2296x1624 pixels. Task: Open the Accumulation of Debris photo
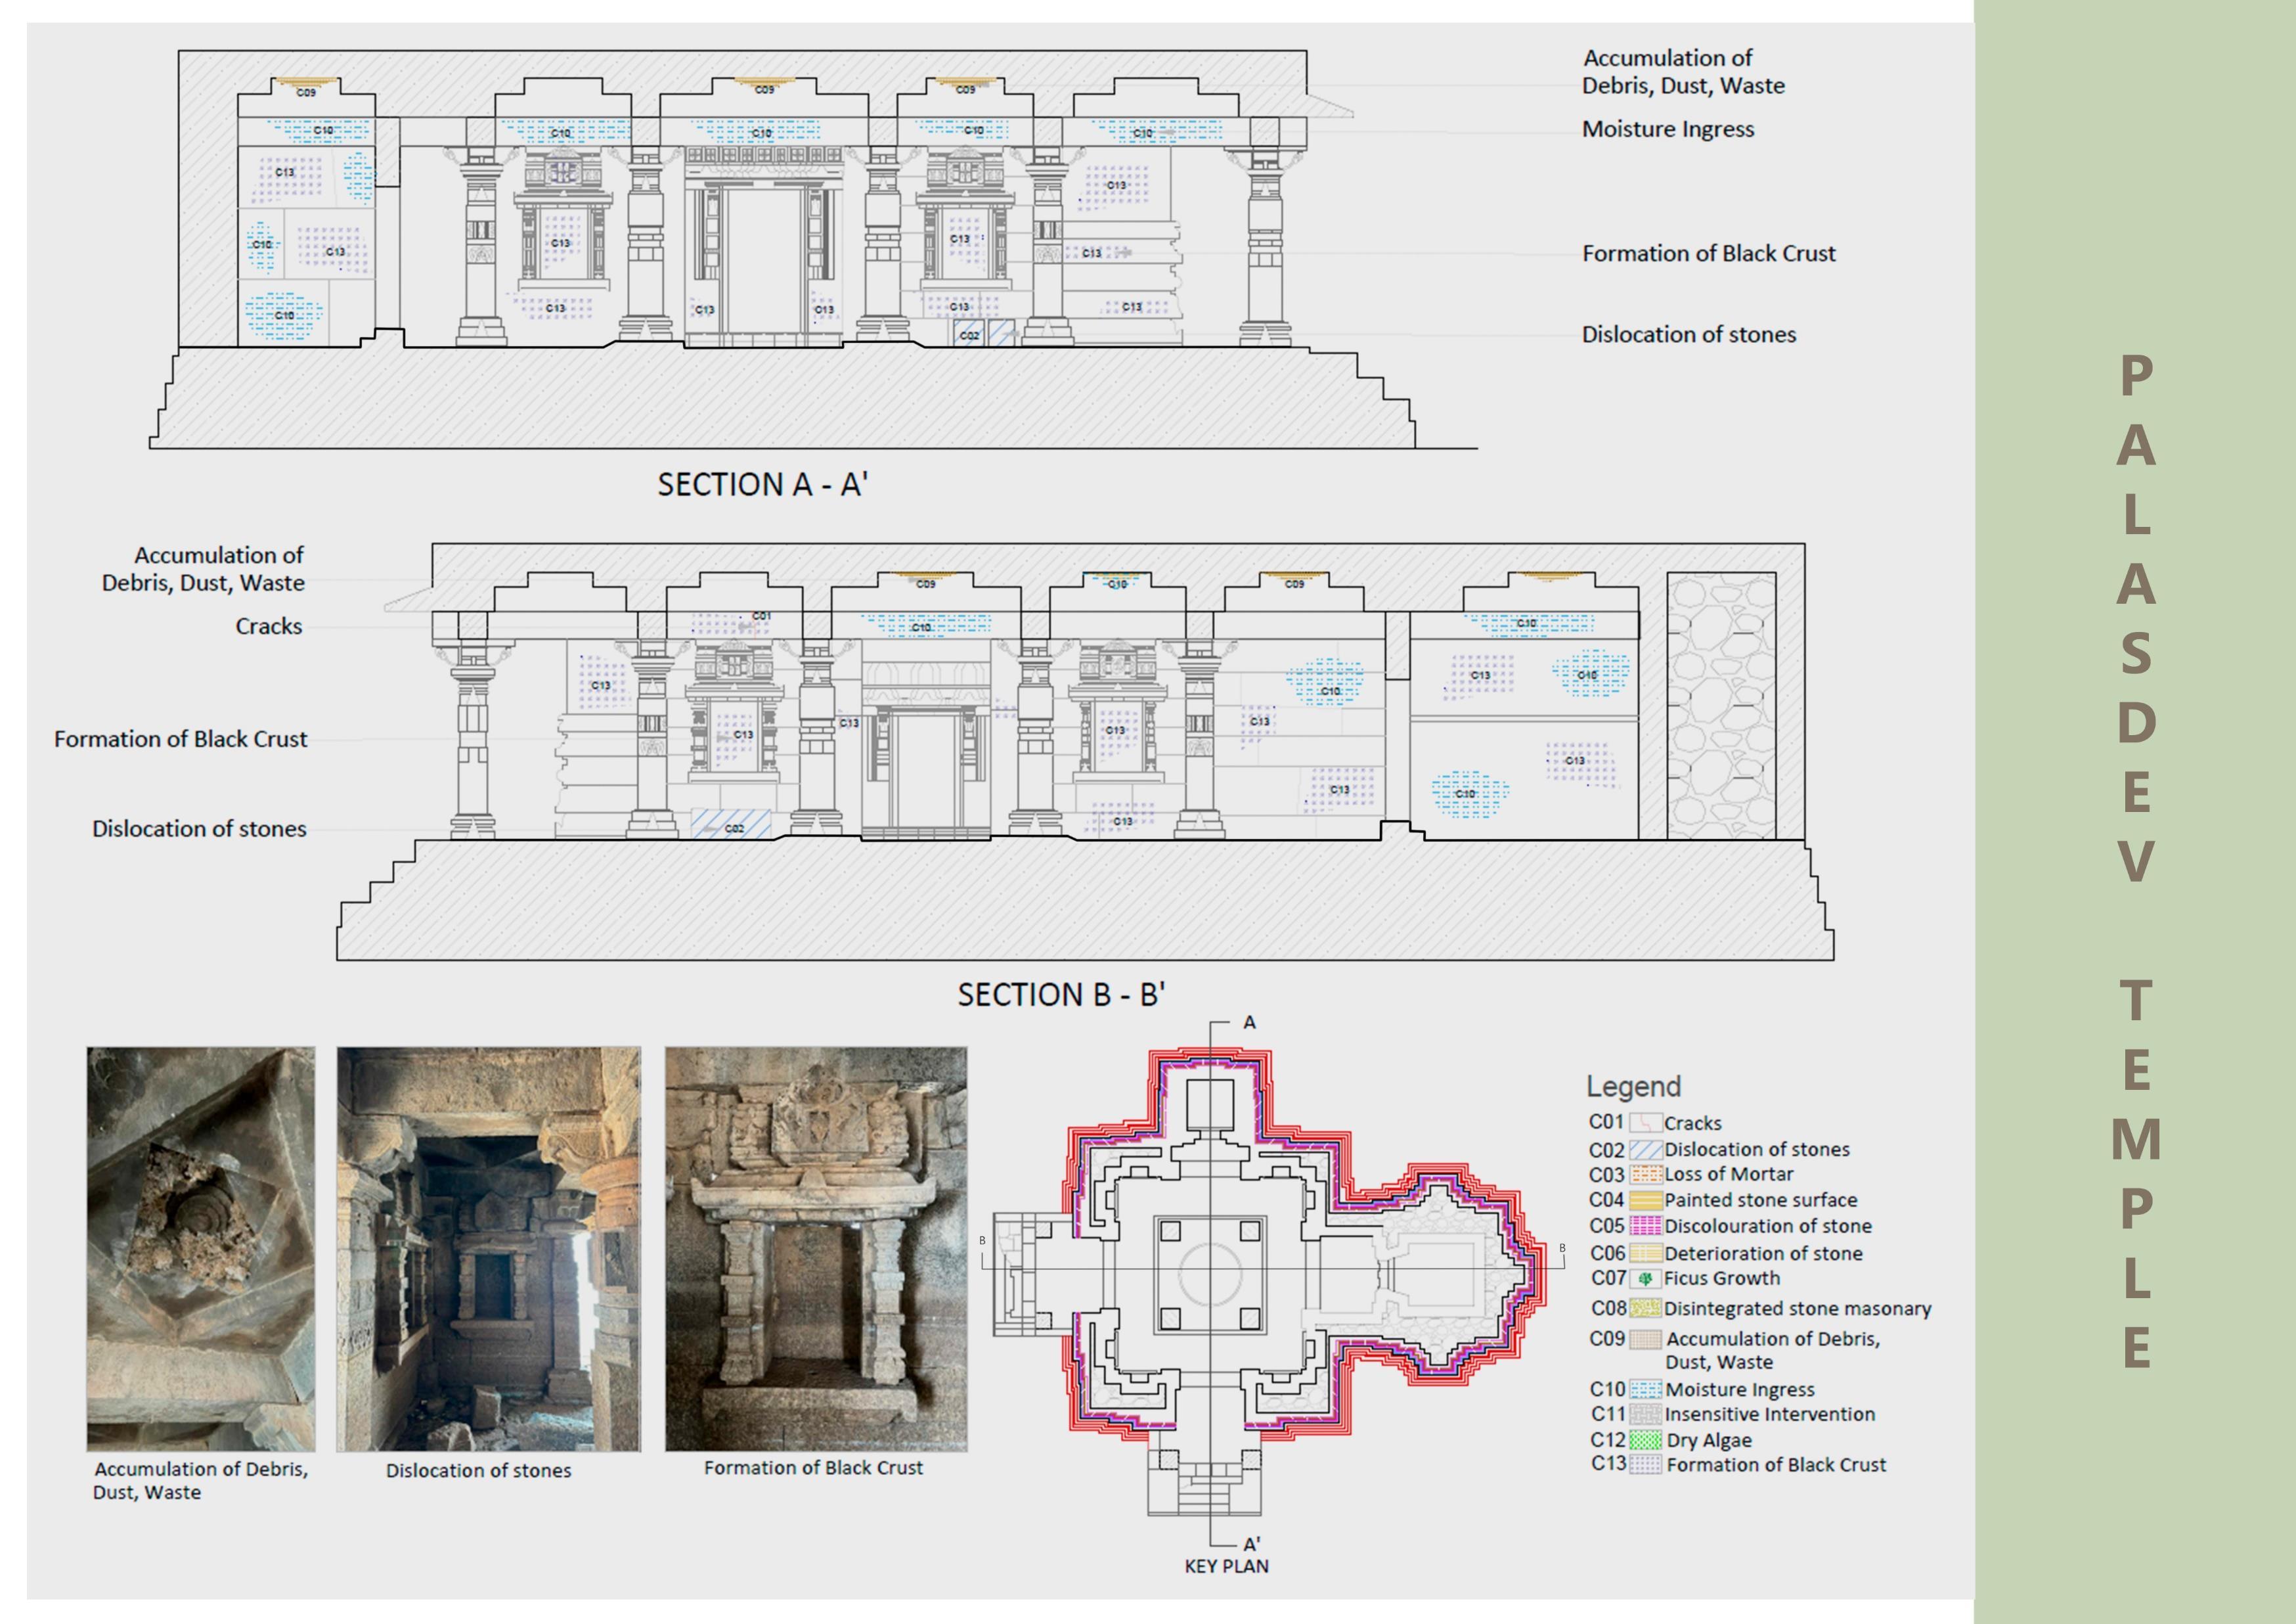[201, 1249]
